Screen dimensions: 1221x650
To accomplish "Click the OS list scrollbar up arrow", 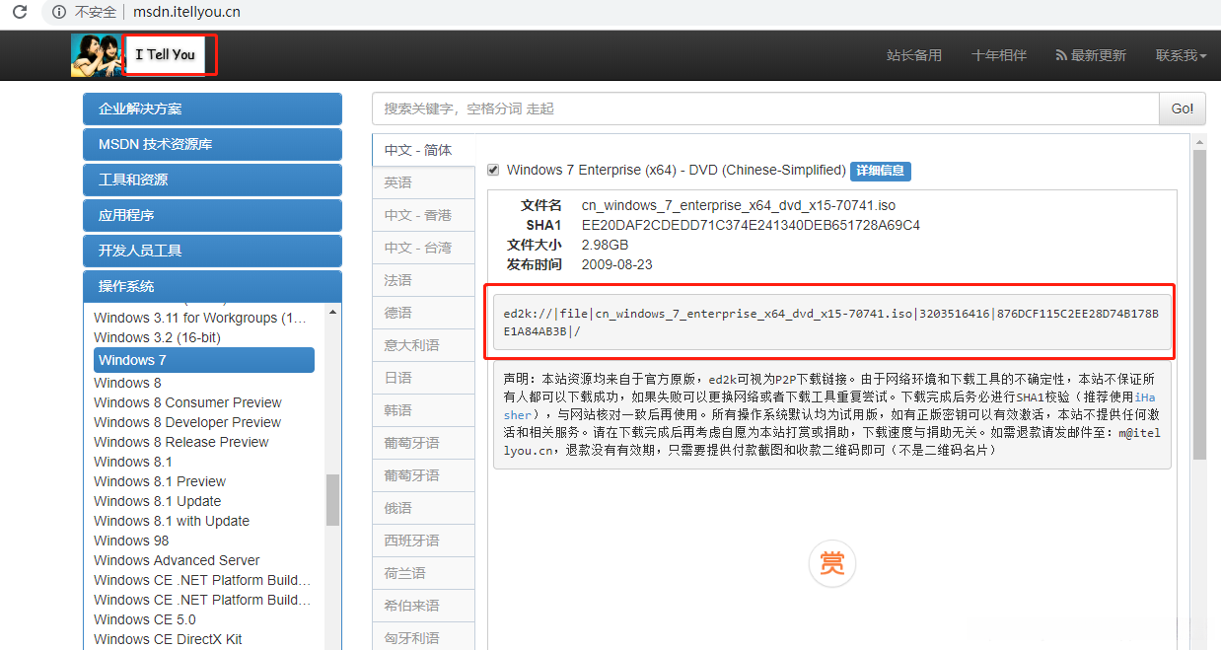I will coord(333,311).
